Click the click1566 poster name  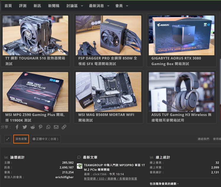pyautogui.click(x=100, y=174)
